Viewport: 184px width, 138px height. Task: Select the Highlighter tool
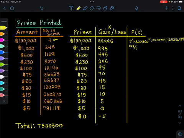(85, 8)
